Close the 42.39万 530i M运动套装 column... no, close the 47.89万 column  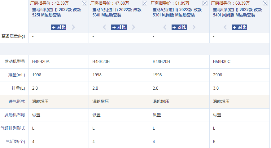145,3
